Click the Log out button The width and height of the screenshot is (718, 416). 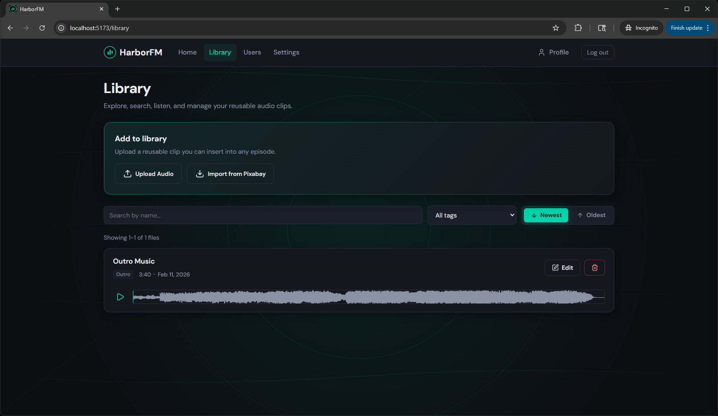tap(597, 52)
